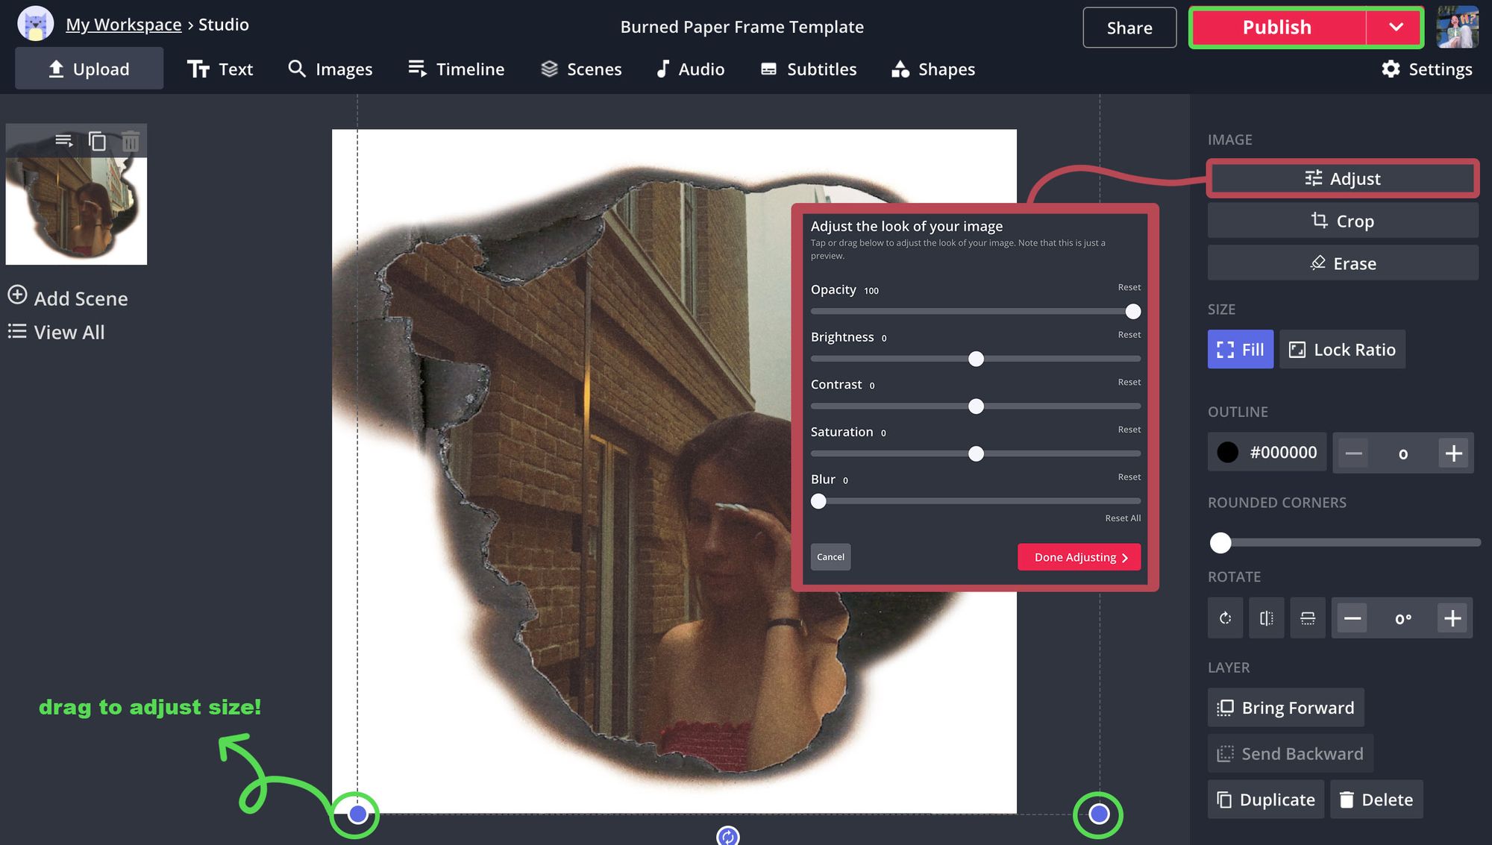Open the Subtitles menu
The height and width of the screenshot is (845, 1492).
(x=809, y=69)
